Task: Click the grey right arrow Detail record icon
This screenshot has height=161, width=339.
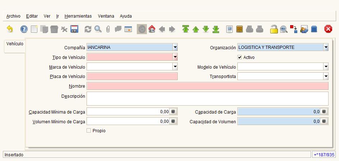Action: point(172,29)
